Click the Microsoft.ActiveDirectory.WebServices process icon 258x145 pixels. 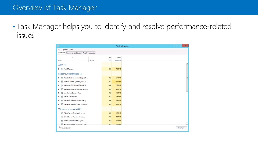62,89
